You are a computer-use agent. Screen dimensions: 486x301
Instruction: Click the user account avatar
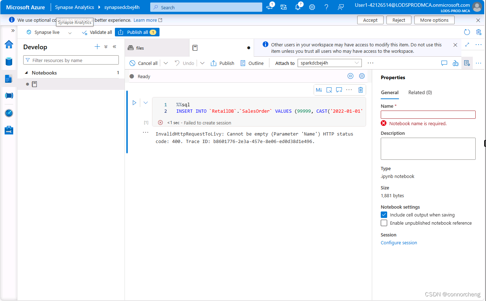[477, 7]
